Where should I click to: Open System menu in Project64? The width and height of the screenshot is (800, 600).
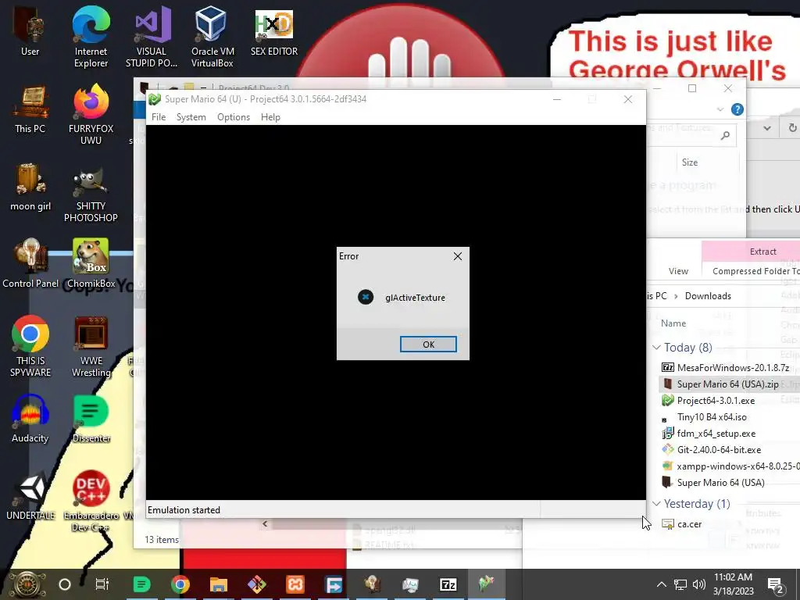pyautogui.click(x=191, y=117)
